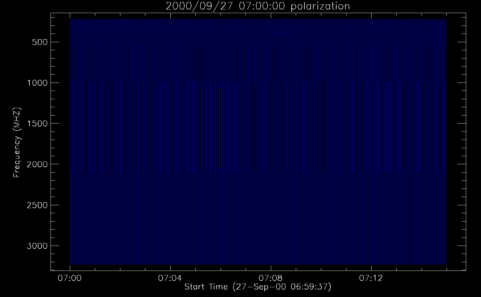Click the 2500 frequency tick label
The image size is (481, 297).
37,205
